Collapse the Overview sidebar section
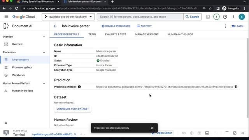This screenshot has width=249, height=140. pyautogui.click(x=44, y=37)
